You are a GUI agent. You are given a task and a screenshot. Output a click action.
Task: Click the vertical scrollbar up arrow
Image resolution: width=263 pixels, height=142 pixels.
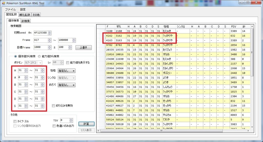(x=252, y=26)
